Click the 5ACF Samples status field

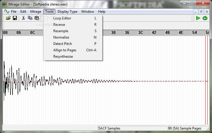[x=132, y=128]
